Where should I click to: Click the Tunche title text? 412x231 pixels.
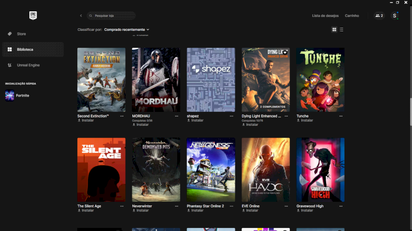click(302, 116)
